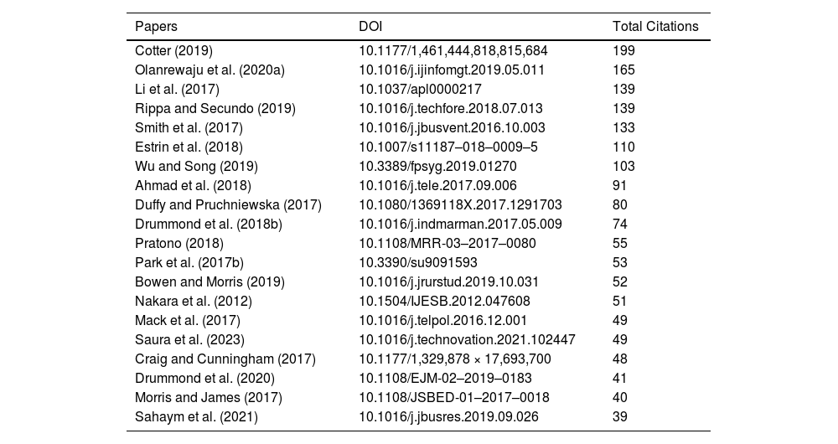The height and width of the screenshot is (444, 838).
Task: Click DOI 10.1037/apl0000217
Action: pyautogui.click(x=420, y=89)
